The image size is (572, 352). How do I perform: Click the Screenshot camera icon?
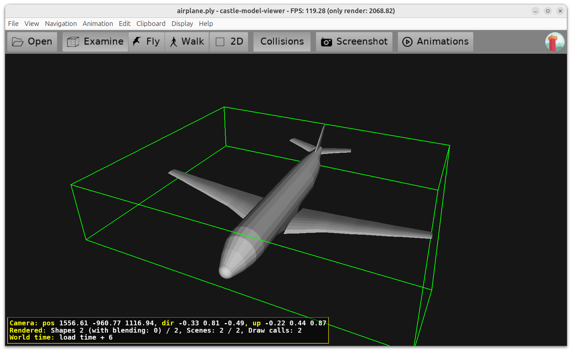326,42
